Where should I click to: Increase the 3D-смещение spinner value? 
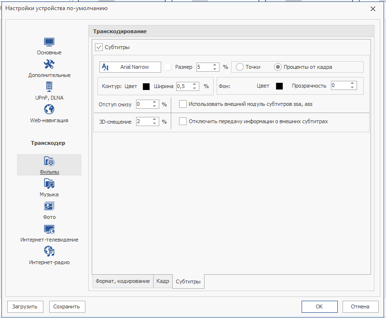pos(154,119)
